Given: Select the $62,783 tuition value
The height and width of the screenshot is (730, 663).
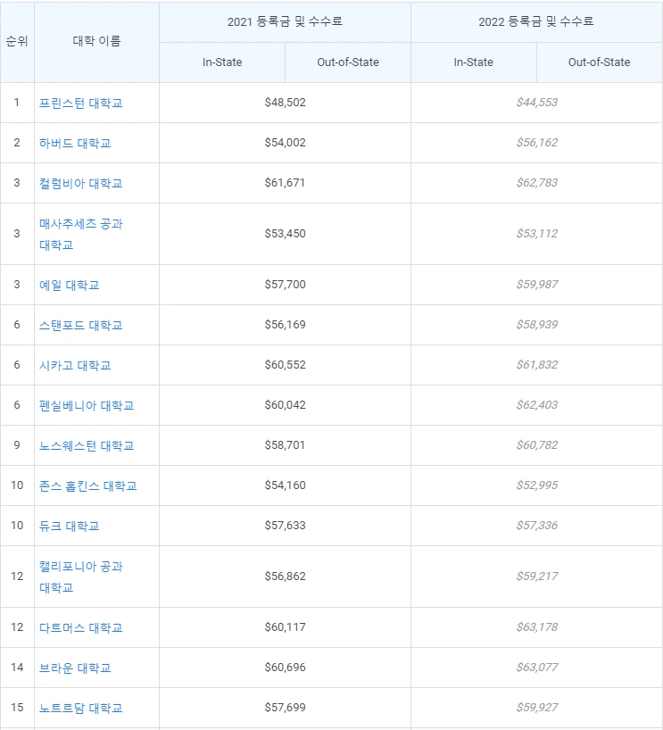Looking at the screenshot, I should pyautogui.click(x=537, y=182).
